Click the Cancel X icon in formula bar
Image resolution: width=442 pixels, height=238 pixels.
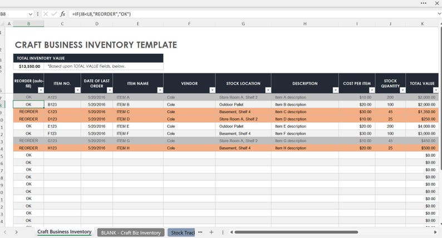tap(46, 14)
